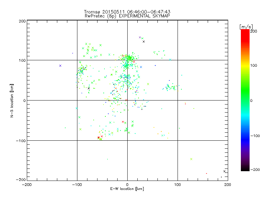
Task: Click the "[m/s]" unit label above the color bar
Action: click(x=246, y=27)
